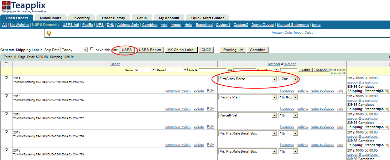Image resolution: width=390 pixels, height=160 pixels.
Task: Focus the SKU search field
Action: click(244, 70)
